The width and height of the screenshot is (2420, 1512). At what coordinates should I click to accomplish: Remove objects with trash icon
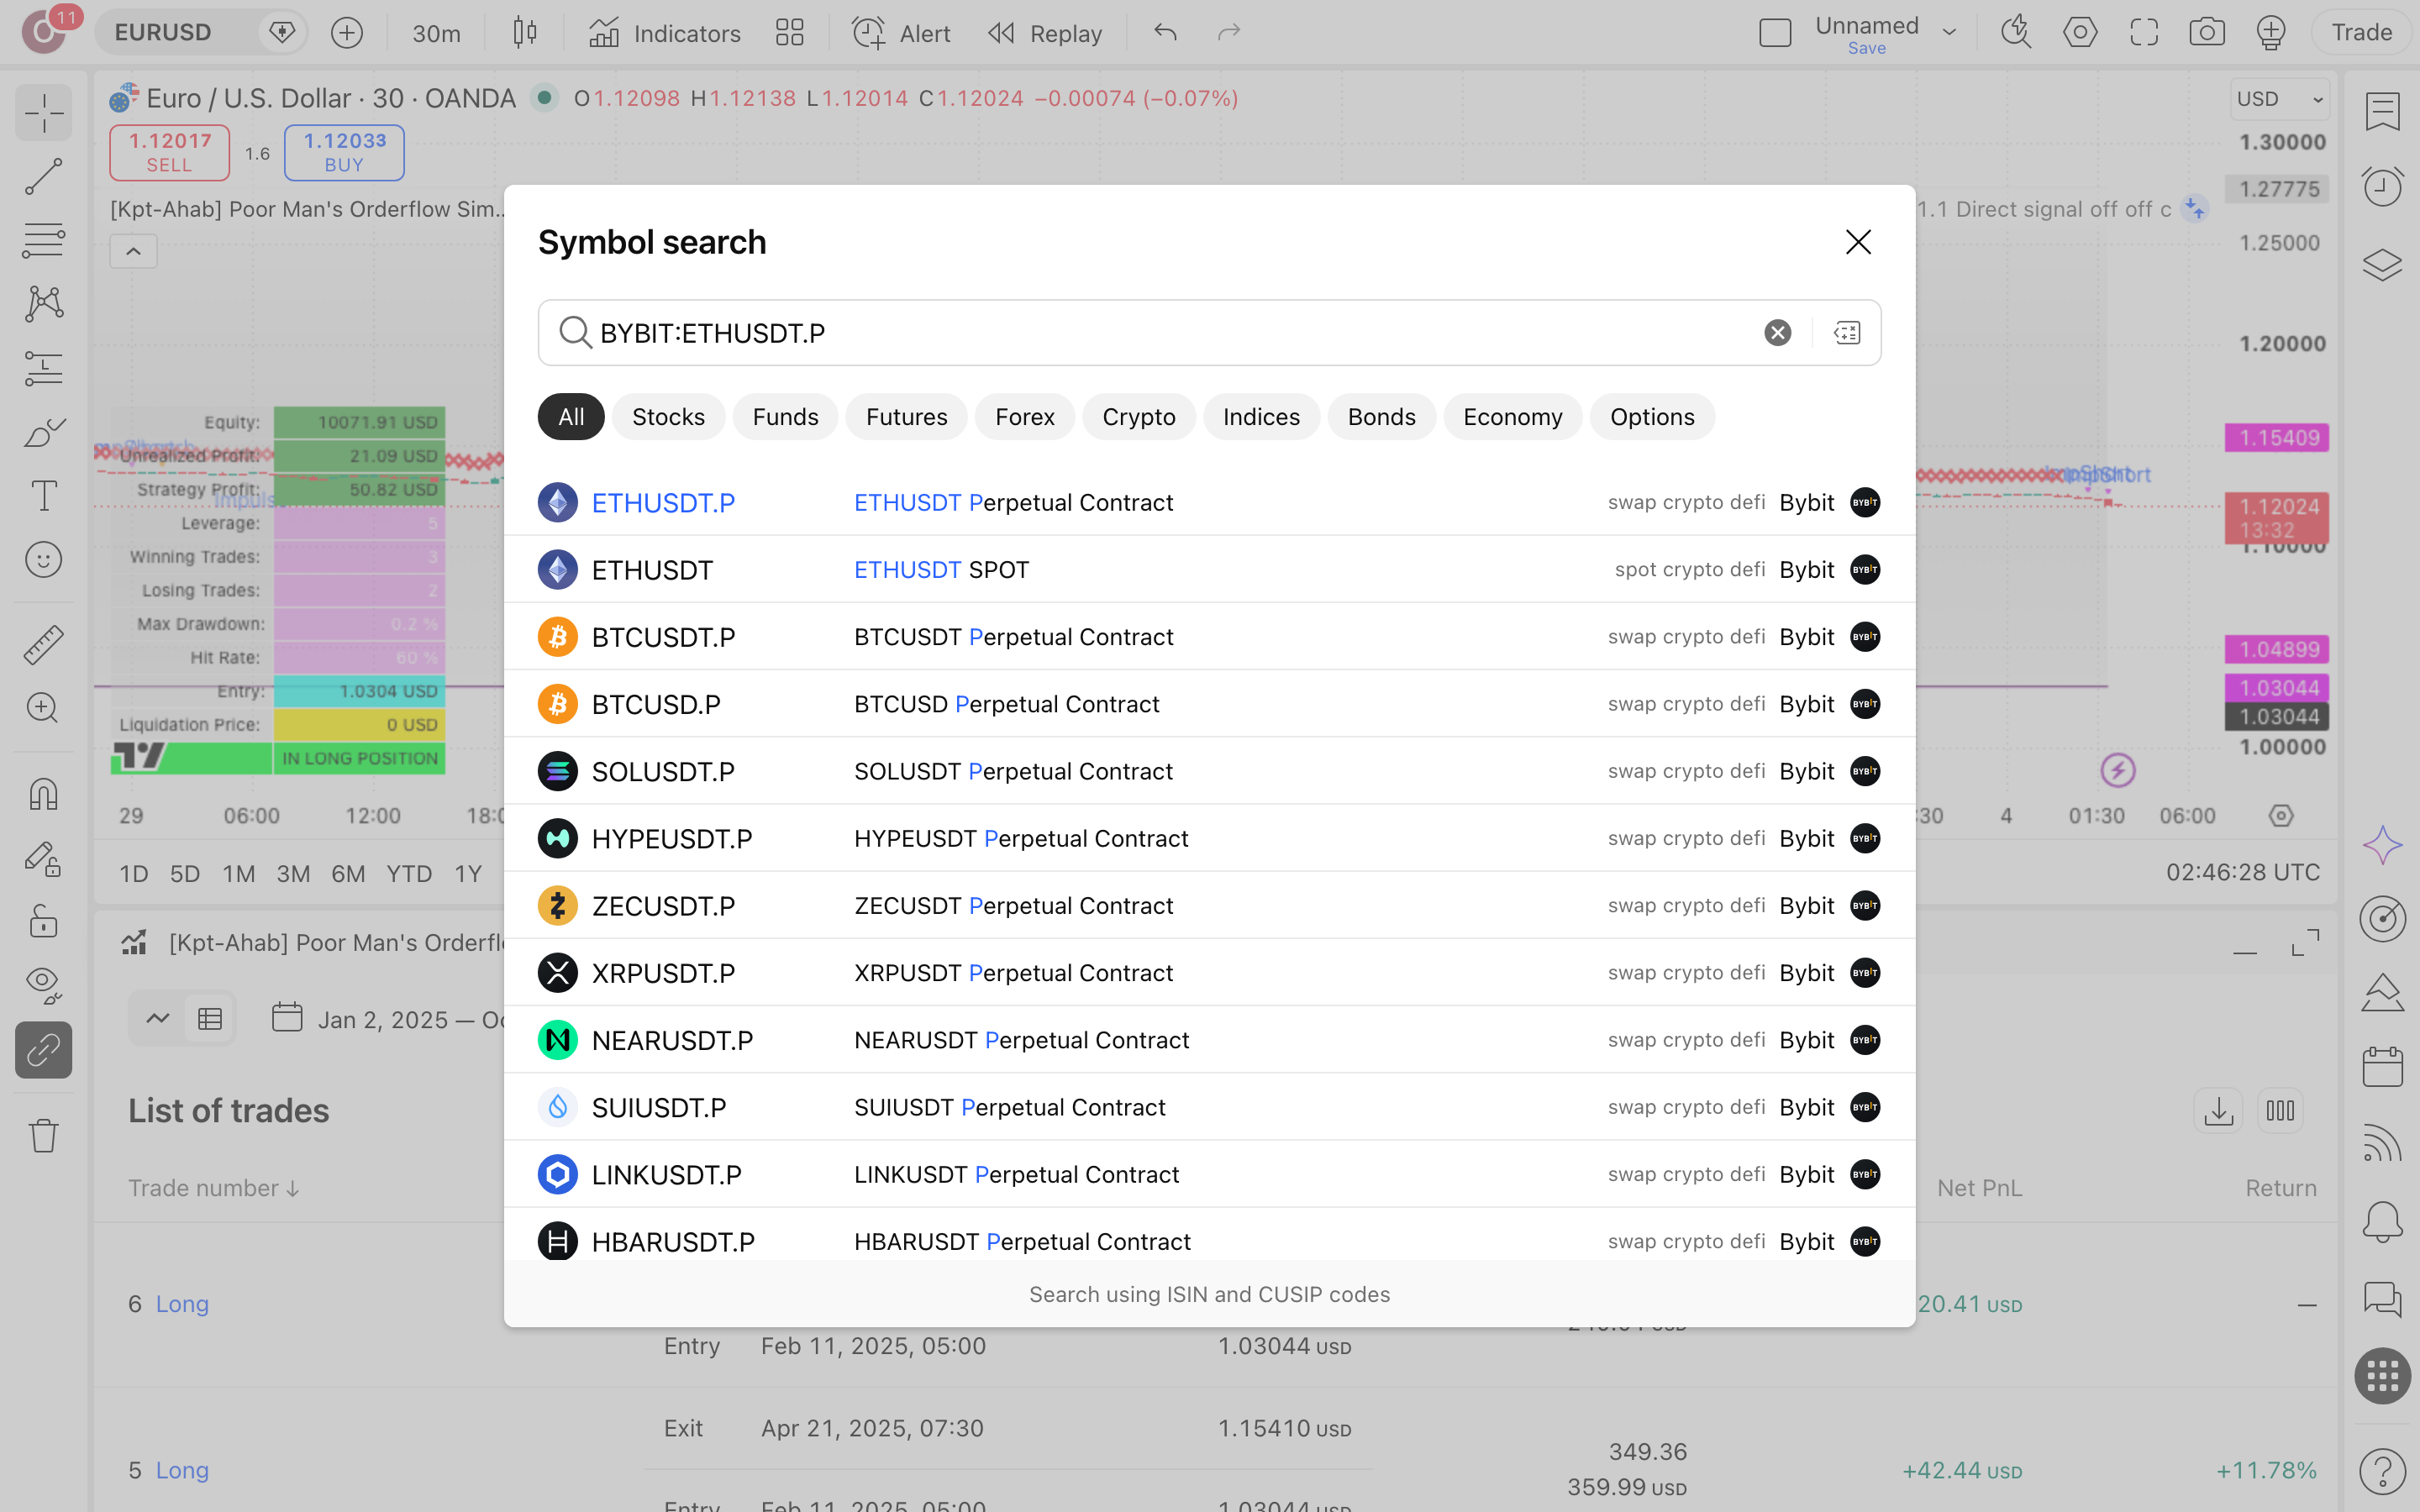(44, 1135)
